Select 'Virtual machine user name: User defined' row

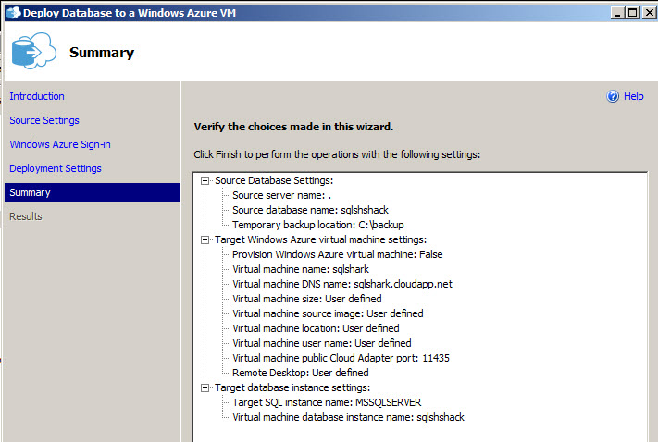click(322, 343)
